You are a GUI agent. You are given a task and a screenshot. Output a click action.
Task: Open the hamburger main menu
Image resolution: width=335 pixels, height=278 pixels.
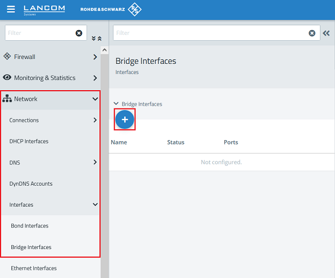coord(11,10)
